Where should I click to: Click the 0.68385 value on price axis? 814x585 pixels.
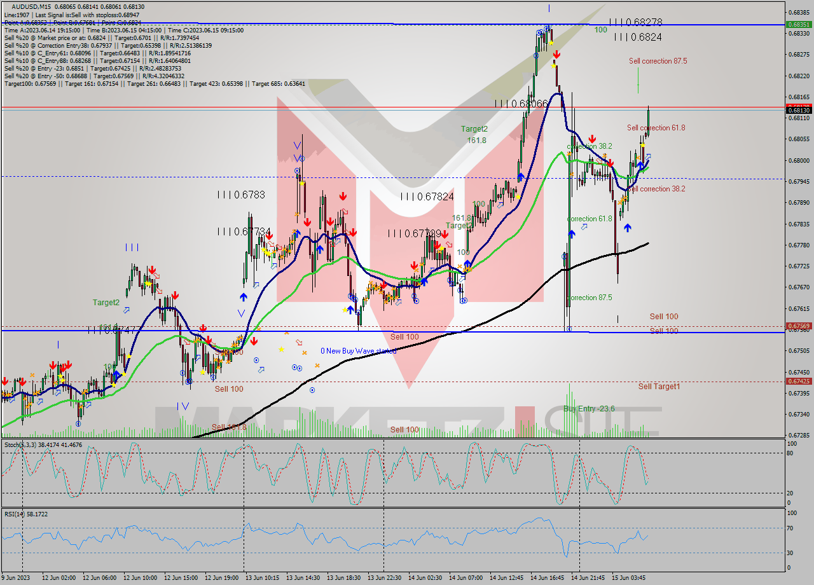799,12
